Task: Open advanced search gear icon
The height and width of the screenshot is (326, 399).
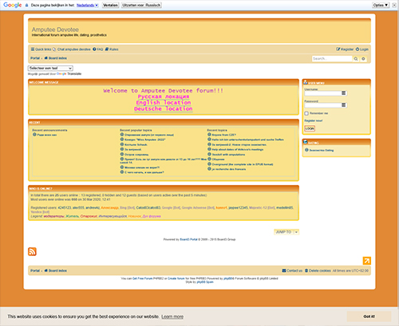Action: point(363,59)
